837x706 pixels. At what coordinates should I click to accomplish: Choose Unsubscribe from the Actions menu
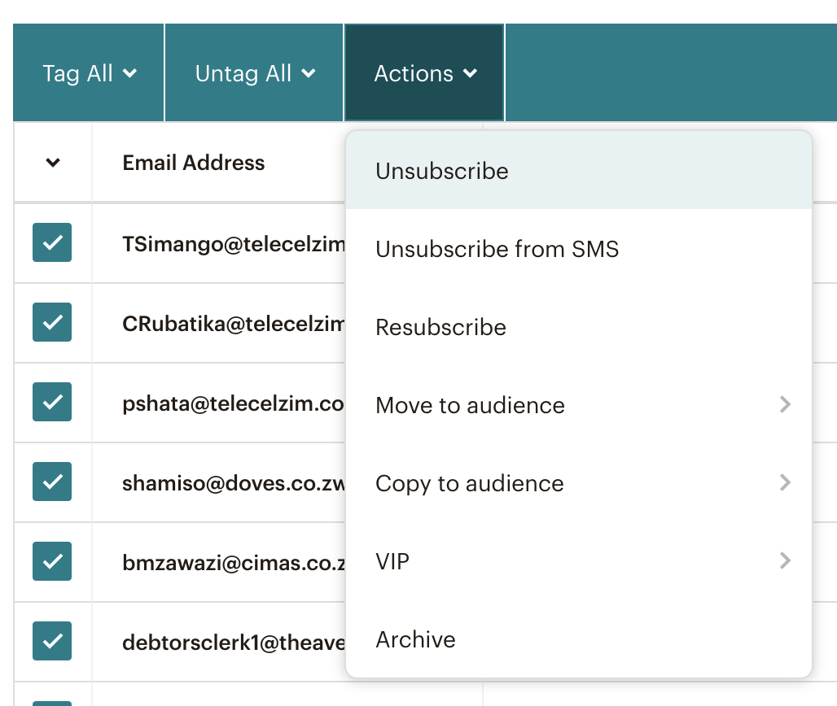(x=442, y=171)
